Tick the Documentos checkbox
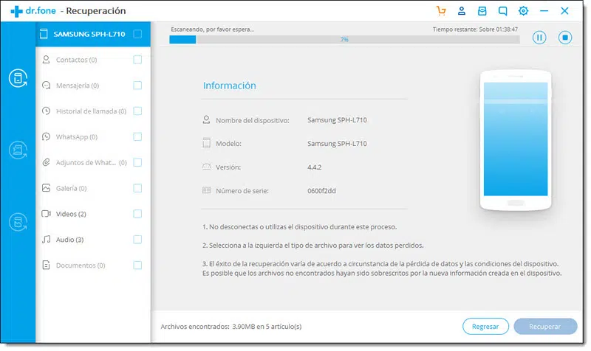591x351 pixels. 137,265
